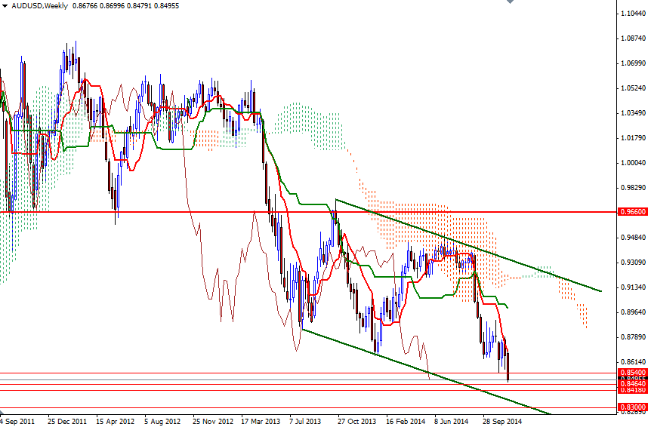Screen dimensions: 648x427
Task: Click the OHLC values 0.86766 0.86996 0.84791 0.84955
Action: tap(125, 6)
